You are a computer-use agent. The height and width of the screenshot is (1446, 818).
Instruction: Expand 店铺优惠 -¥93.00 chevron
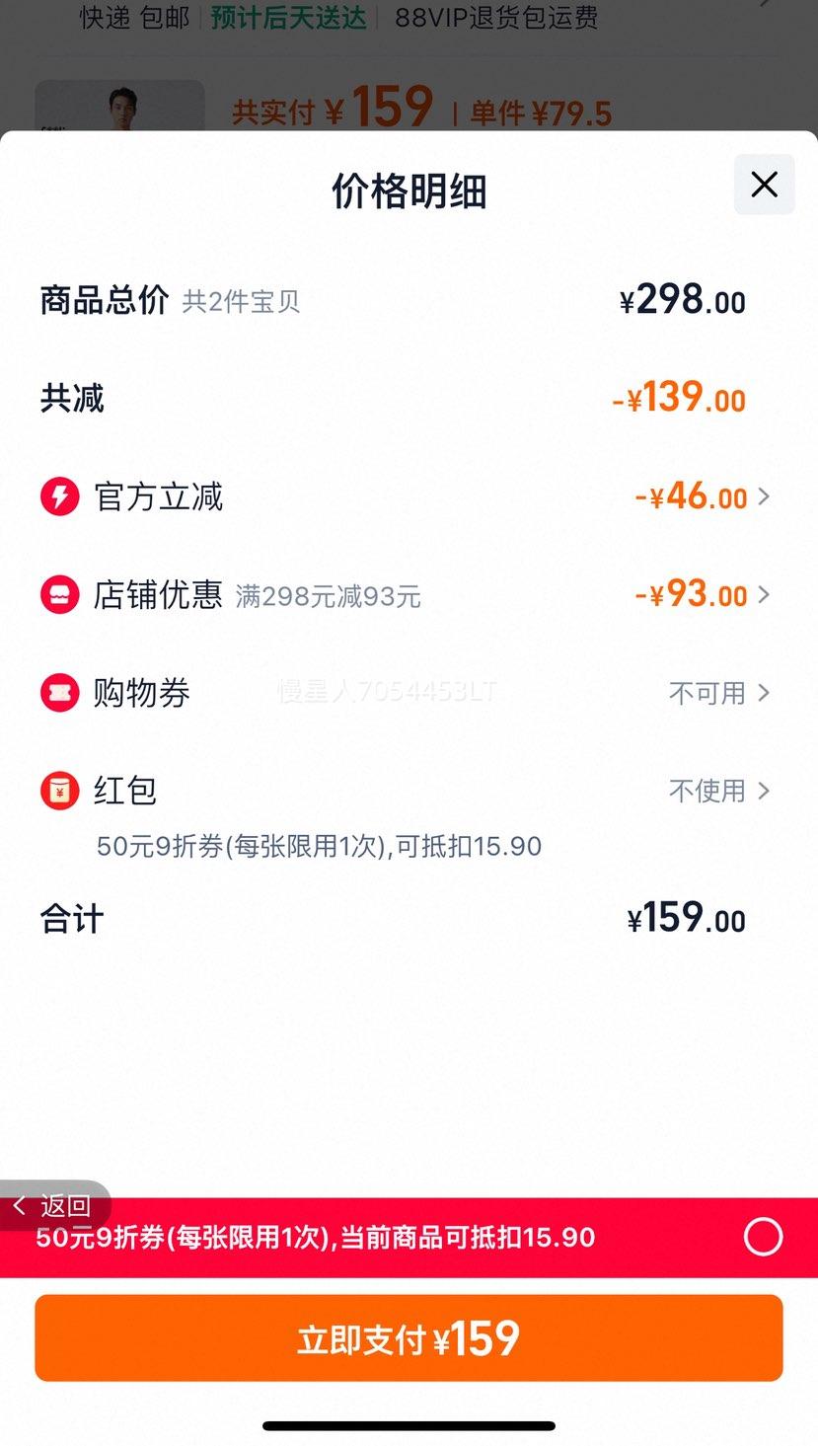(764, 594)
